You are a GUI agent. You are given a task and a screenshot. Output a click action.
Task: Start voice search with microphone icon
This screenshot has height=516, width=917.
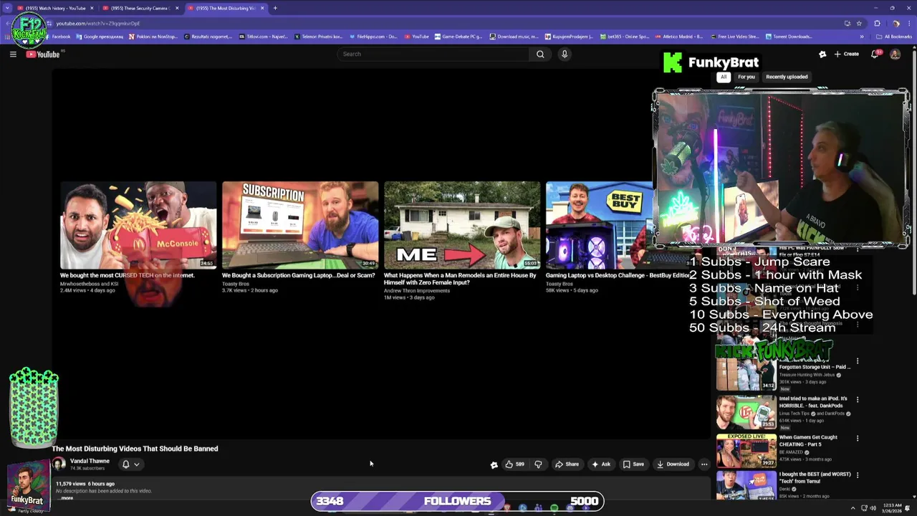tap(565, 54)
